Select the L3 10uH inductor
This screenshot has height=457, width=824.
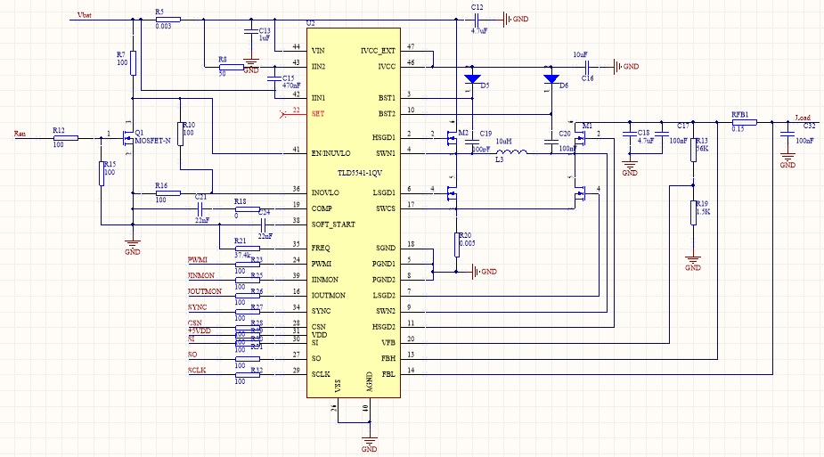[x=510, y=153]
